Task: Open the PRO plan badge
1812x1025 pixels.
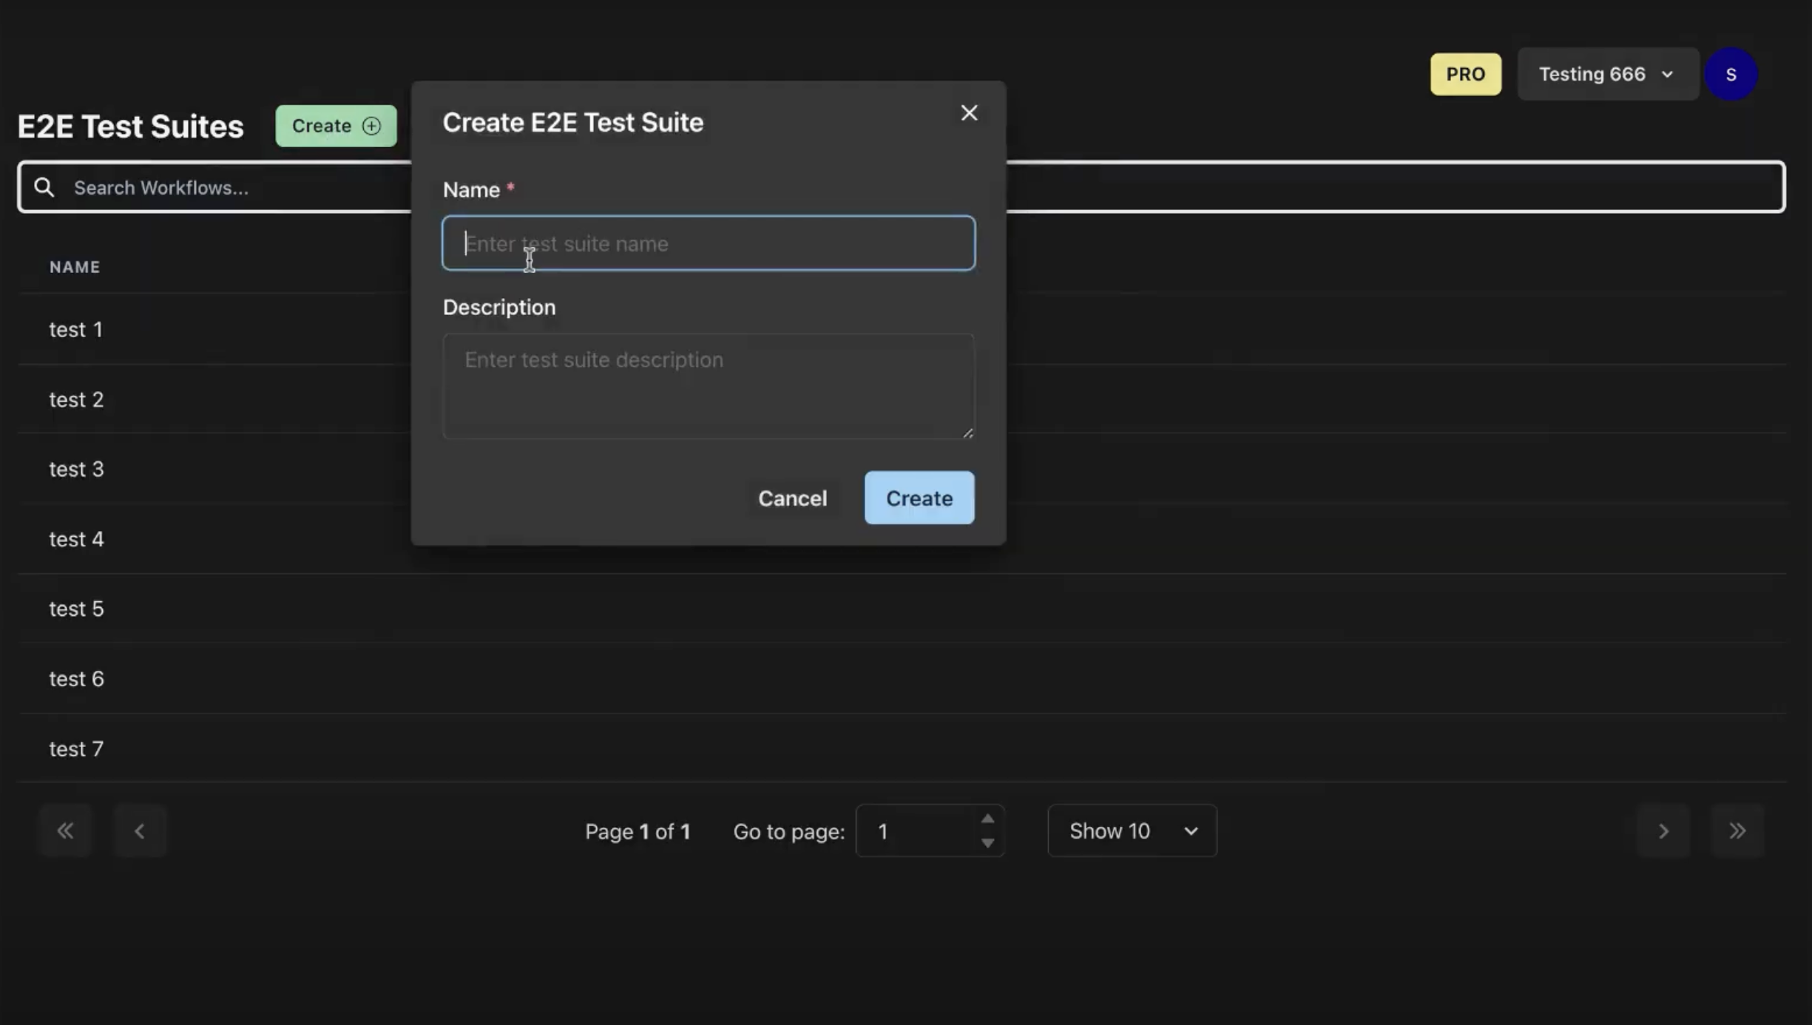Action: tap(1465, 74)
